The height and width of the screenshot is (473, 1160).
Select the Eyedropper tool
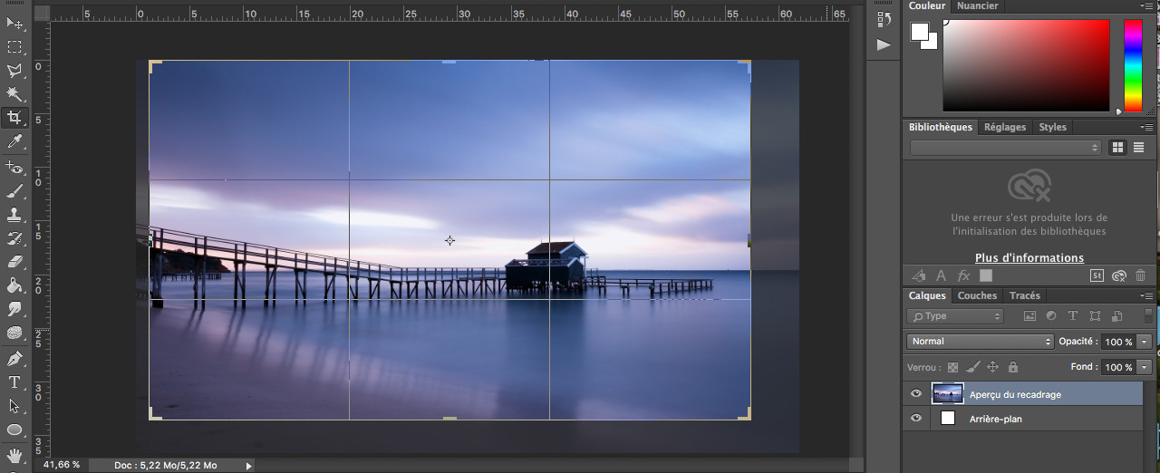coord(14,141)
